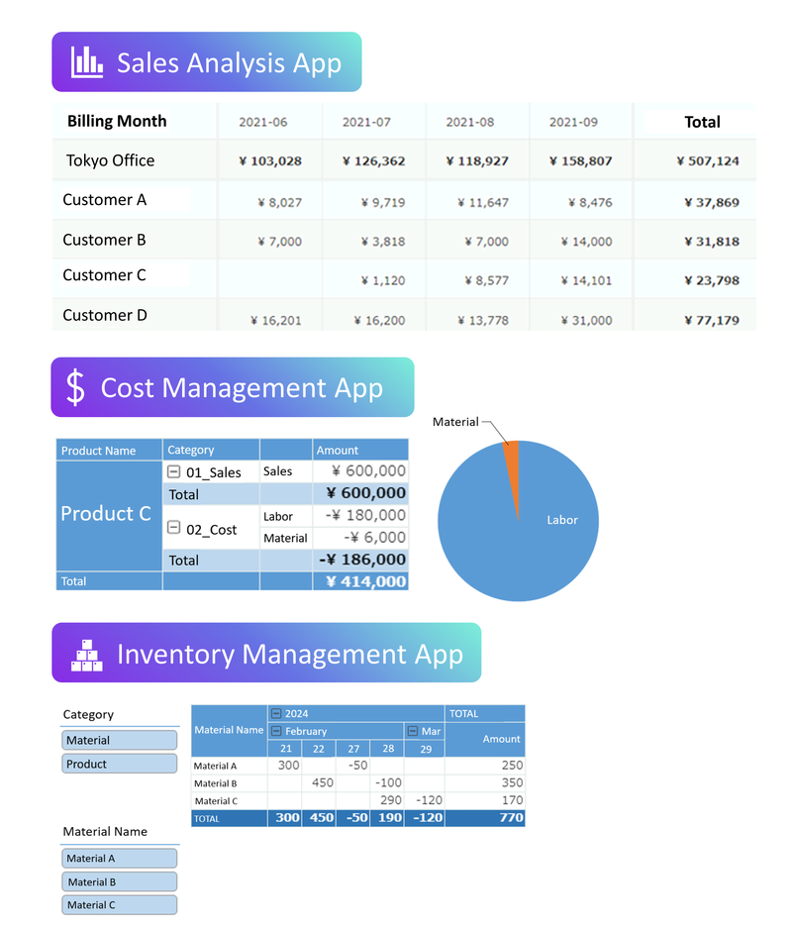Toggle the Product filter under Category
792x929 pixels.
[119, 764]
